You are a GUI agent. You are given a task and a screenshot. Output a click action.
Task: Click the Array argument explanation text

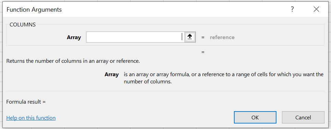click(224, 78)
